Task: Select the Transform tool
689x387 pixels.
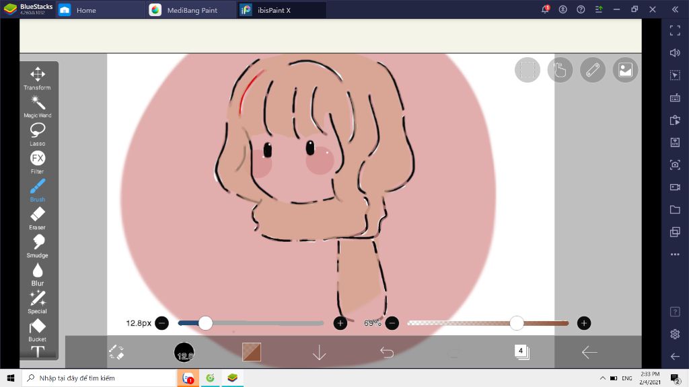Action: pyautogui.click(x=38, y=78)
